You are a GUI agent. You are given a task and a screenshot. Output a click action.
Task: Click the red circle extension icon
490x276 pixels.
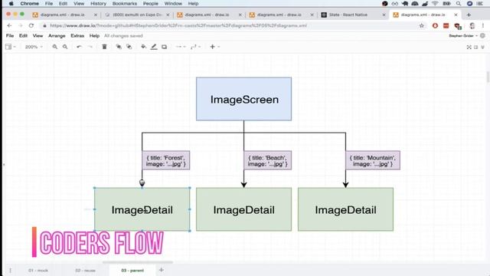coord(435,25)
